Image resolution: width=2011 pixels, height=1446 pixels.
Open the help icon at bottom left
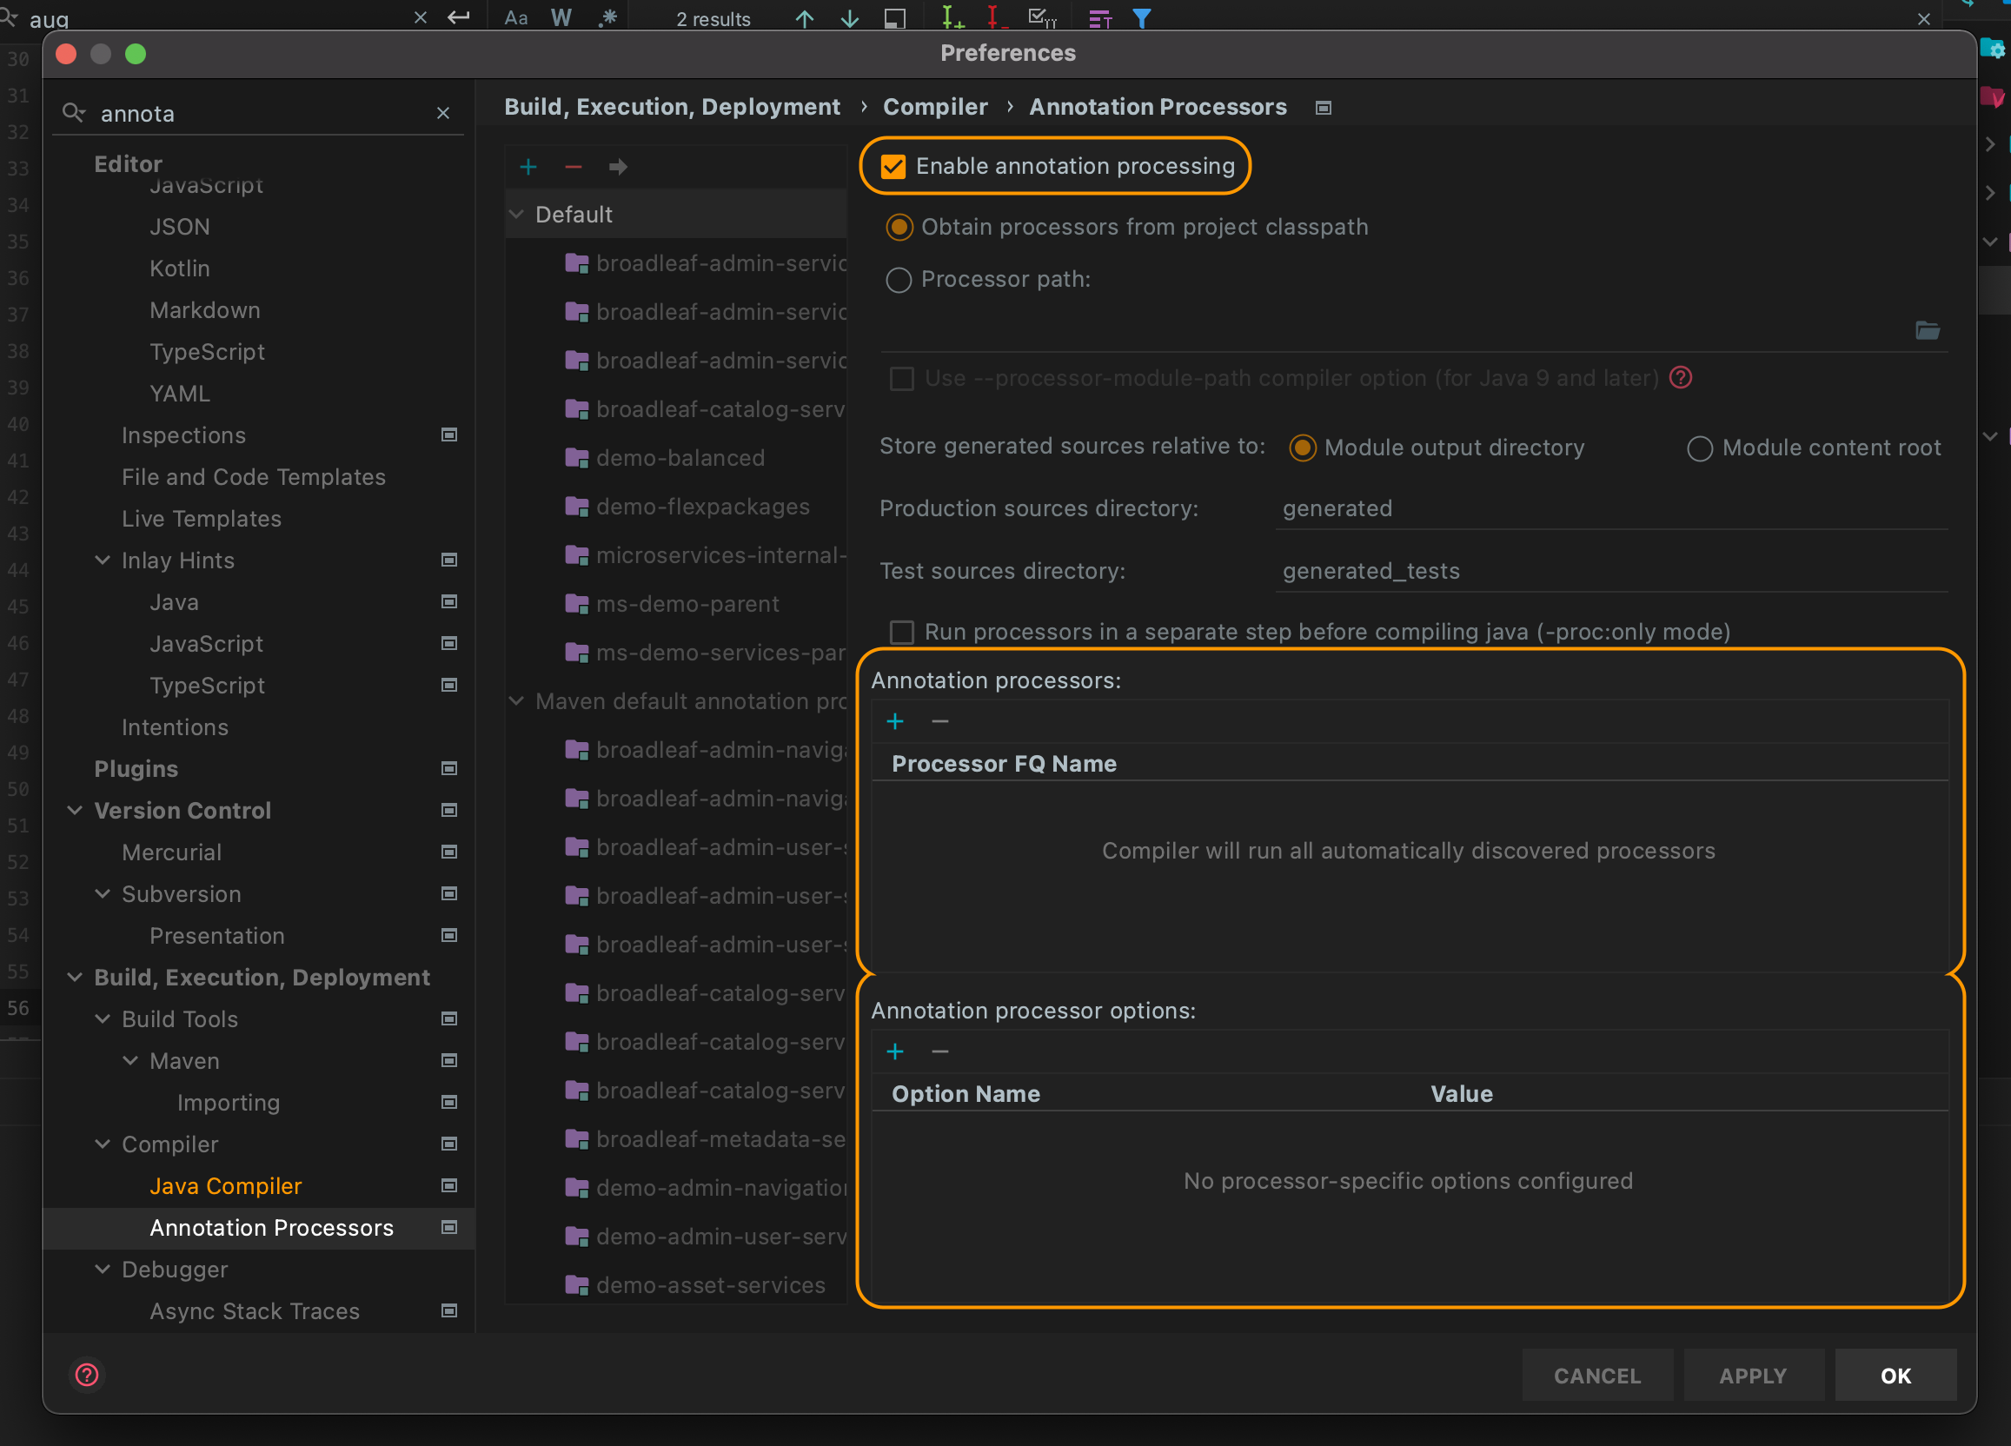pos(87,1375)
